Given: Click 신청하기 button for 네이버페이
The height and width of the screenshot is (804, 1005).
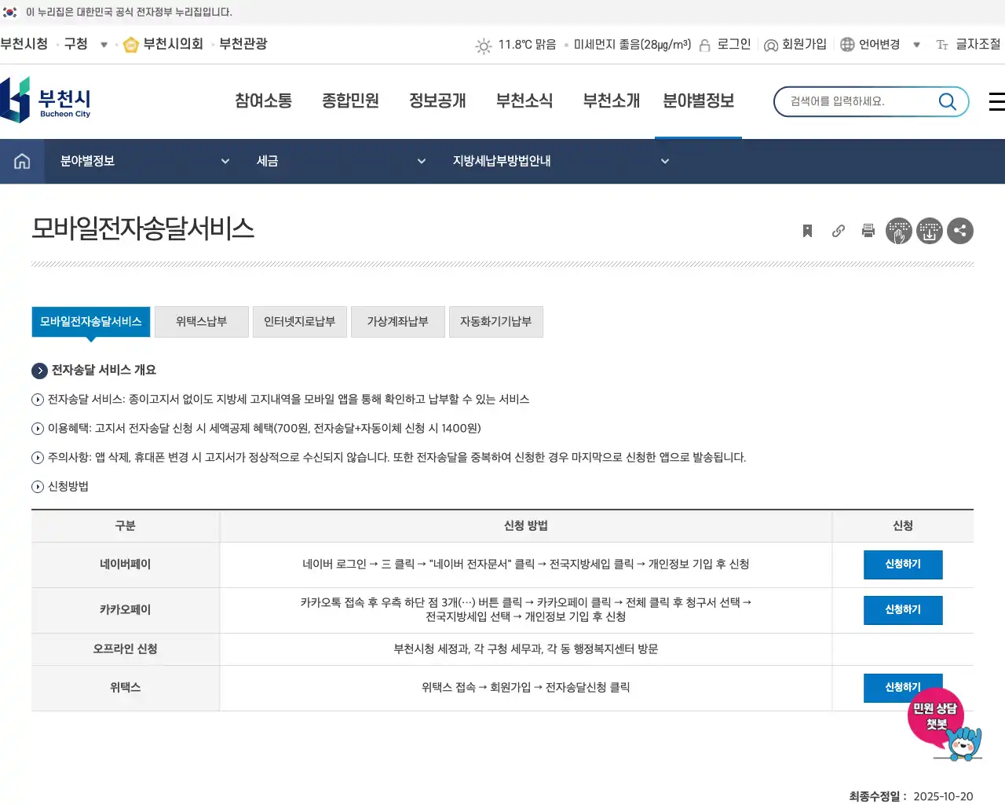Looking at the screenshot, I should pos(903,565).
